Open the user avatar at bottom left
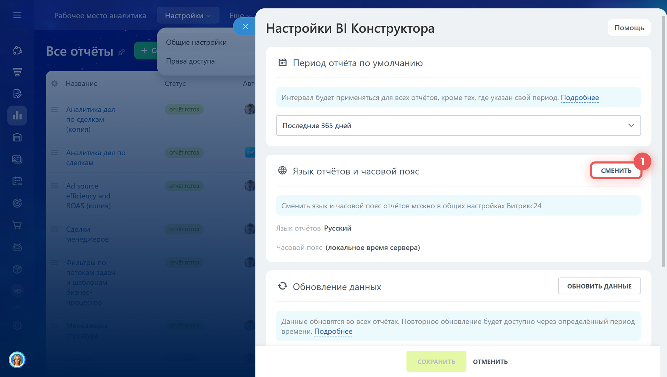The height and width of the screenshot is (377, 667). click(x=17, y=360)
